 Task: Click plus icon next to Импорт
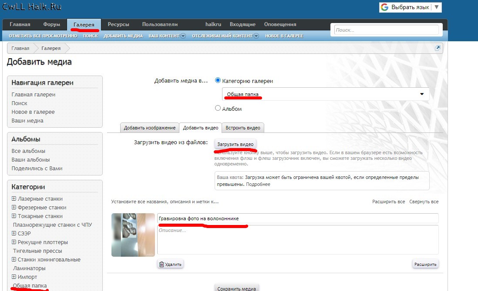pos(14,277)
